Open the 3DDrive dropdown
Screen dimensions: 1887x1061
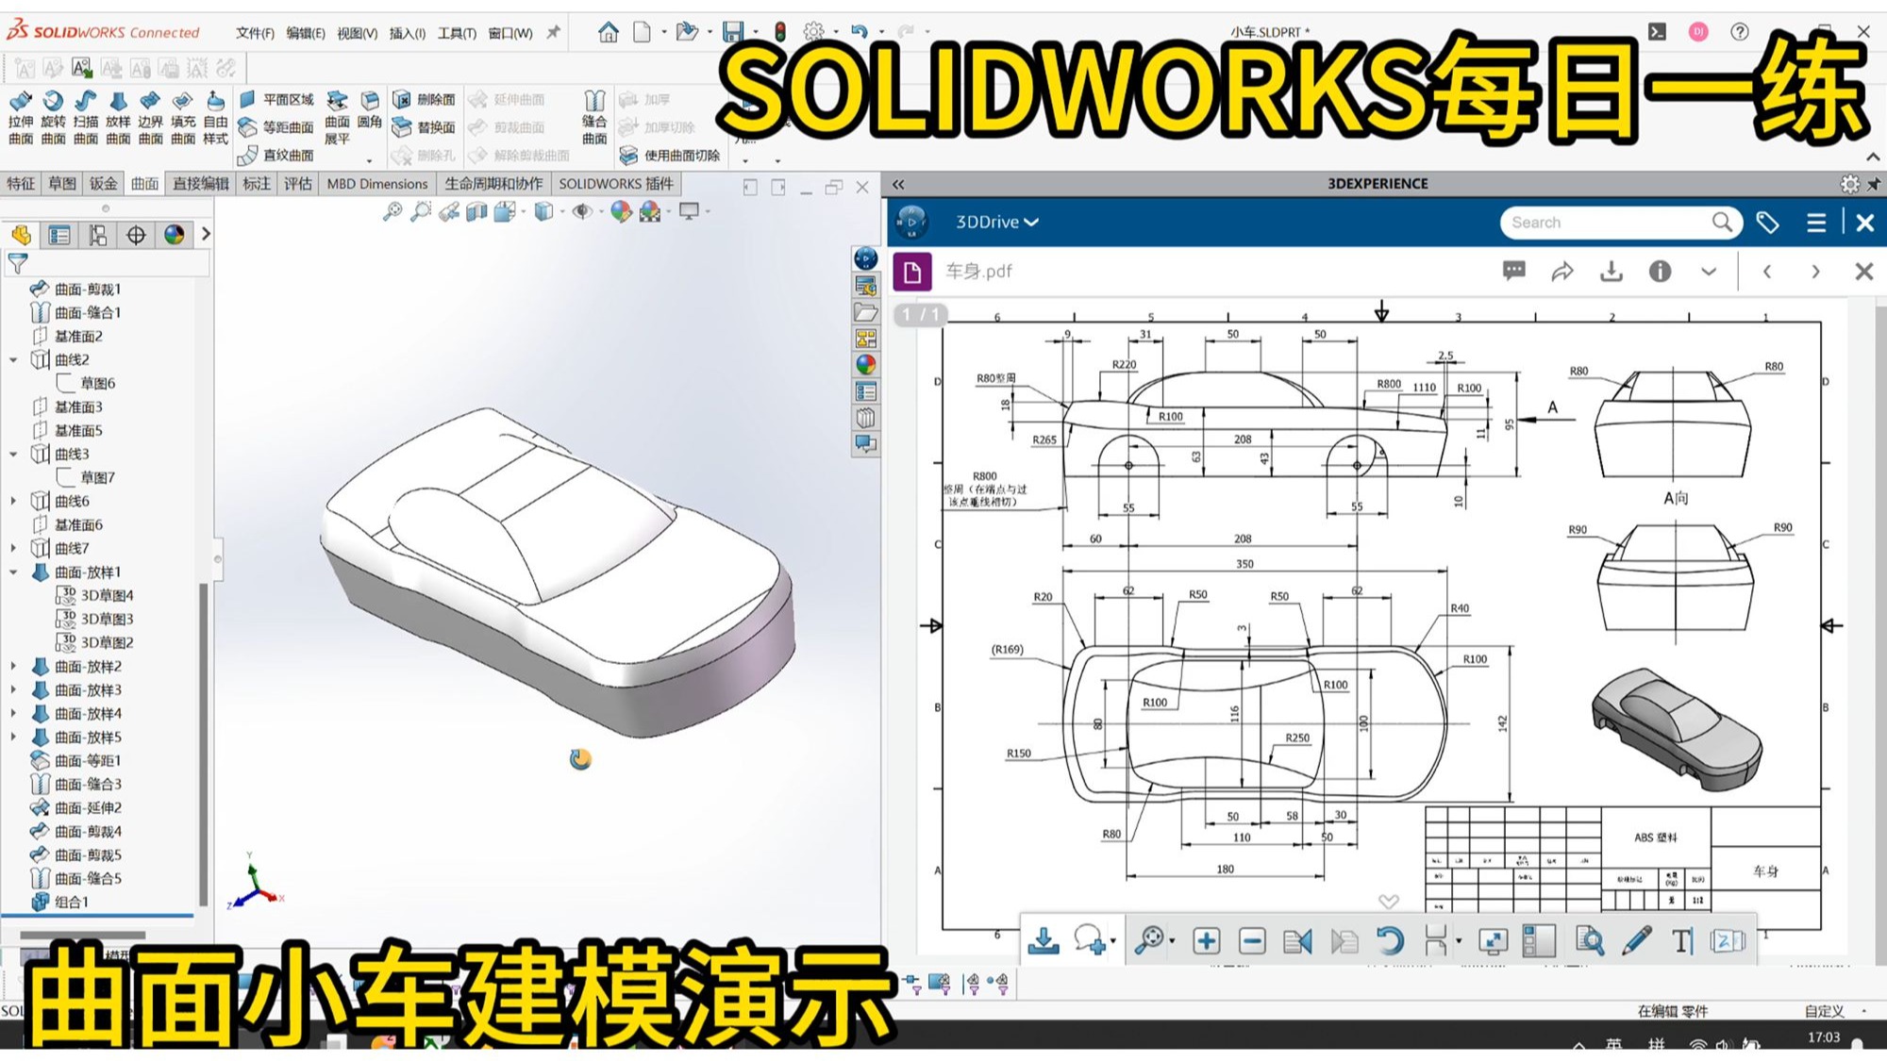[x=996, y=223]
